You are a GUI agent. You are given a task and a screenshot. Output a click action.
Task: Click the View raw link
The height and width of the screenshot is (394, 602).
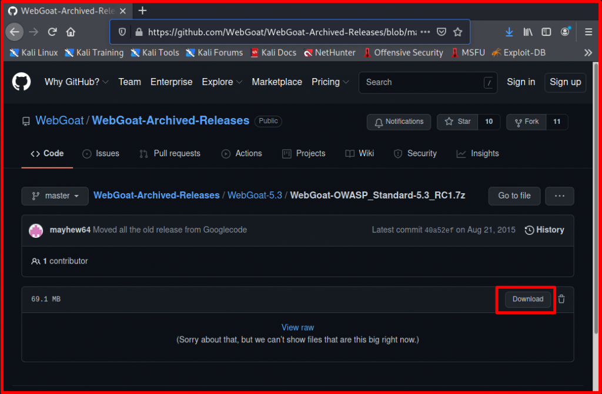[x=297, y=327]
